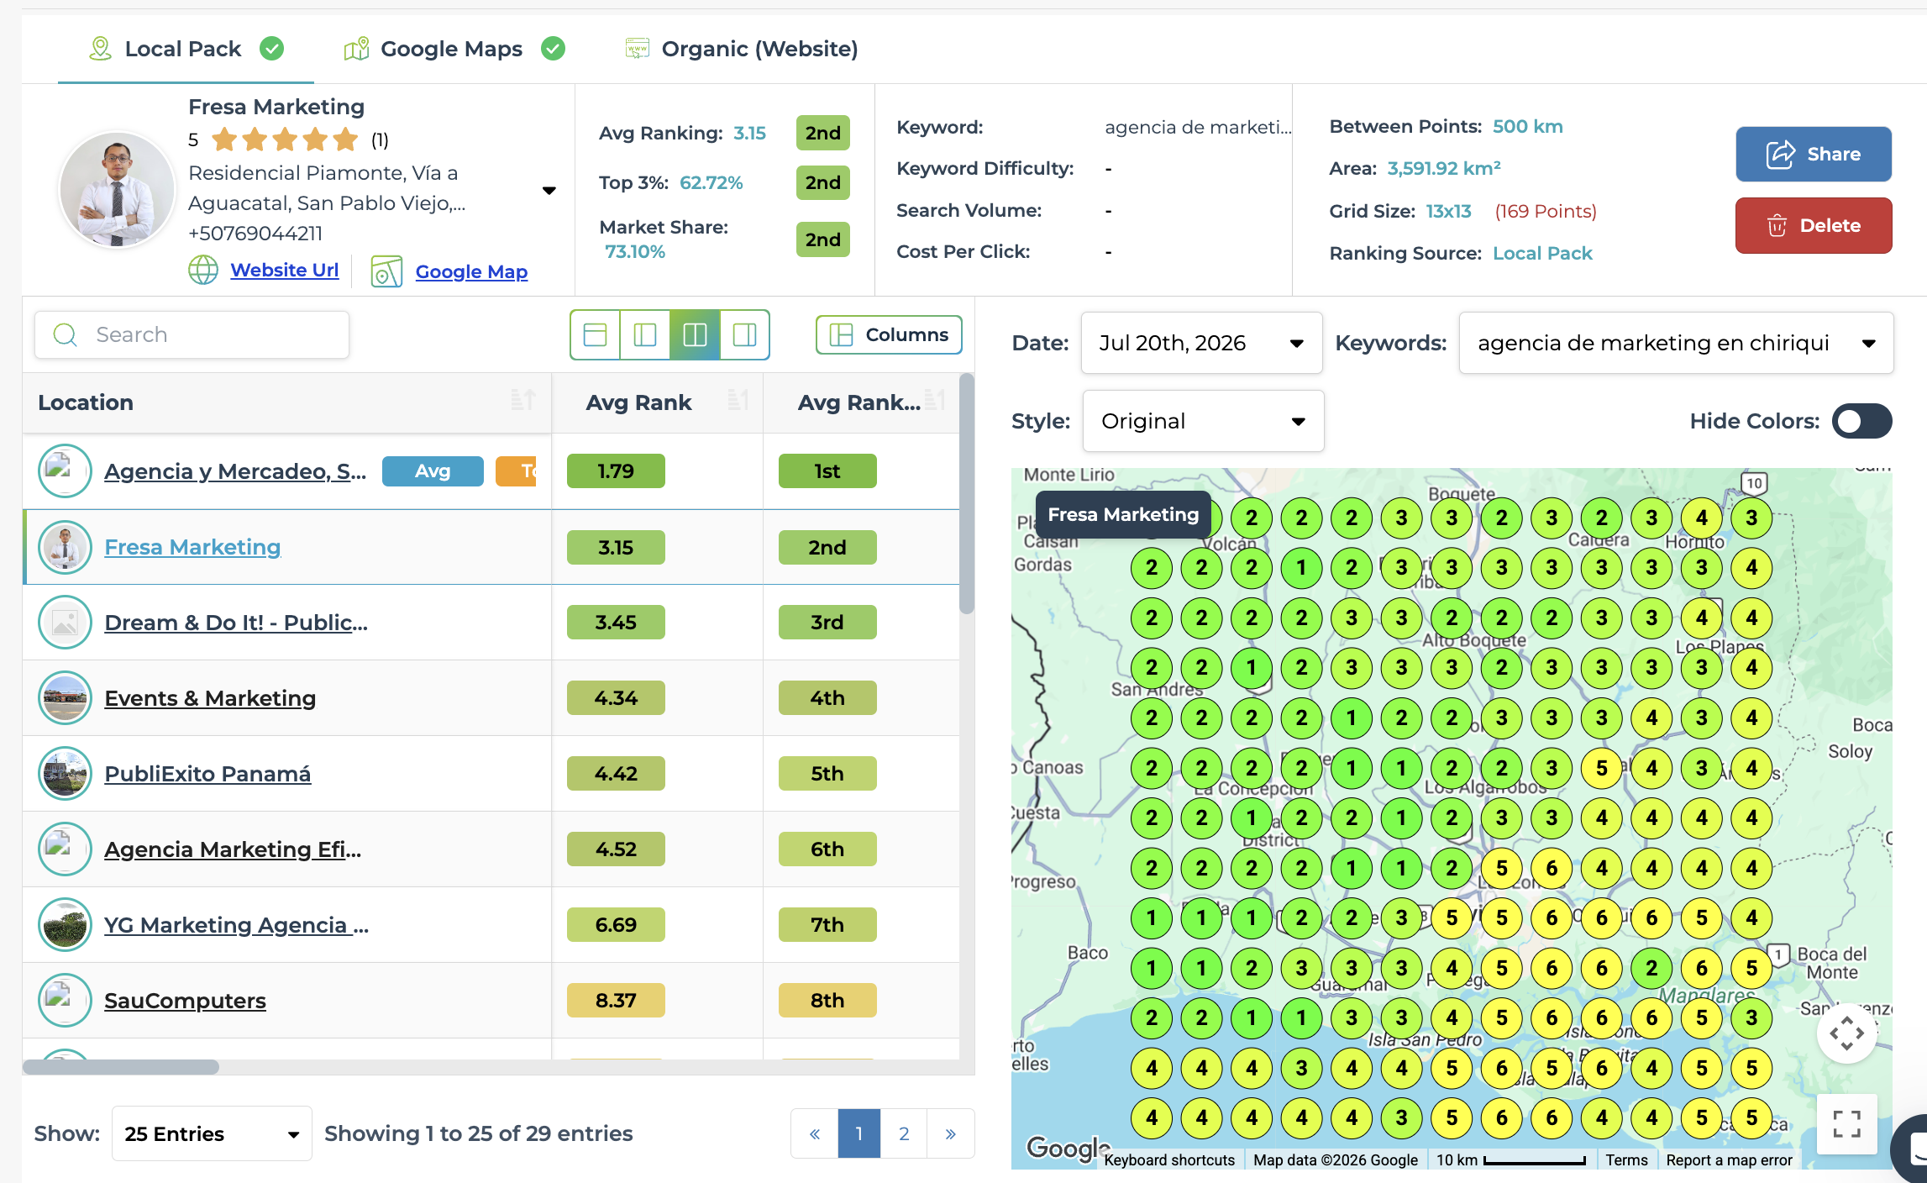Click Report a map error
The image size is (1927, 1183).
(1729, 1159)
